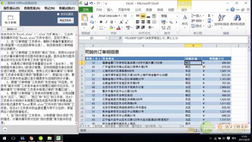This screenshot has height=142, width=252.
Task: Open the 笔记(N) menu
Action: coord(50,8)
